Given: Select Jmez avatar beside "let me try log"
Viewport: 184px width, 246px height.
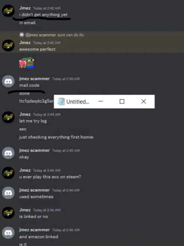Looking at the screenshot, I should 8,117.
